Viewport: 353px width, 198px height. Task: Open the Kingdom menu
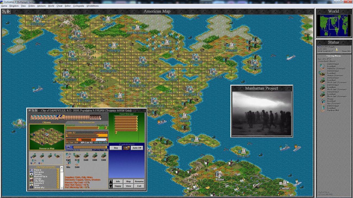(14, 6)
